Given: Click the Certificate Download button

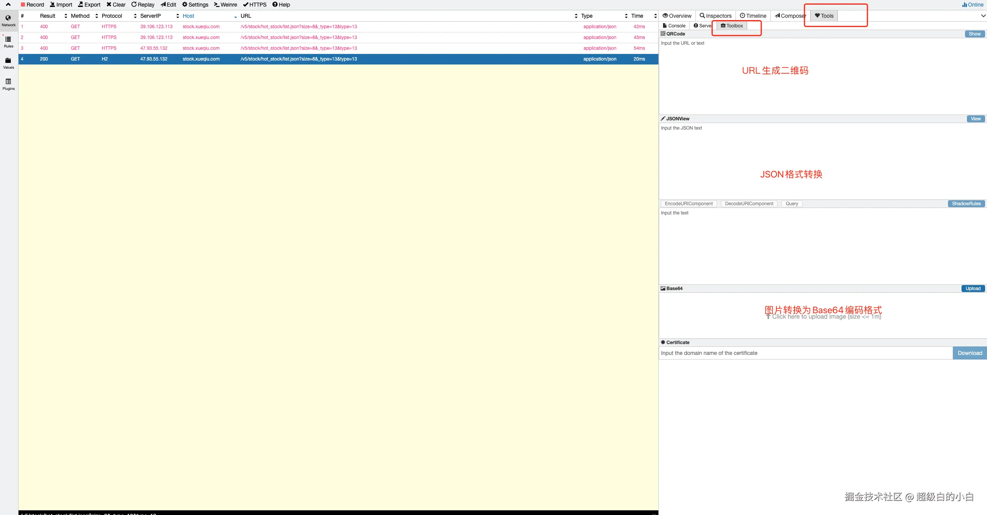Looking at the screenshot, I should (970, 353).
